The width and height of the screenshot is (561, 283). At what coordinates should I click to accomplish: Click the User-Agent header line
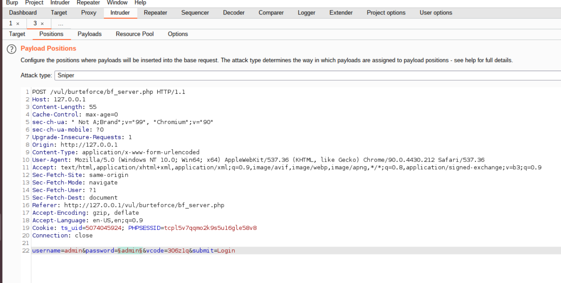pyautogui.click(x=258, y=160)
